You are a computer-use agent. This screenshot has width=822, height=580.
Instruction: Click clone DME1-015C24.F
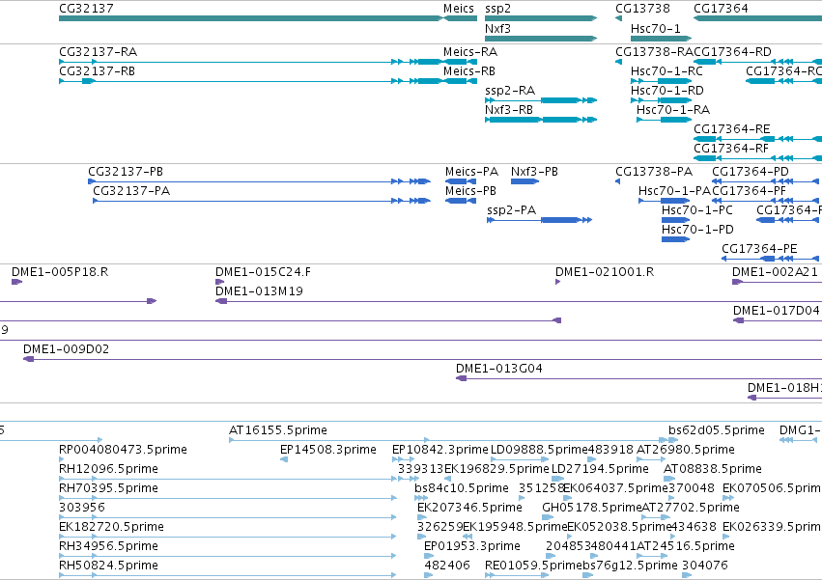coord(219,282)
